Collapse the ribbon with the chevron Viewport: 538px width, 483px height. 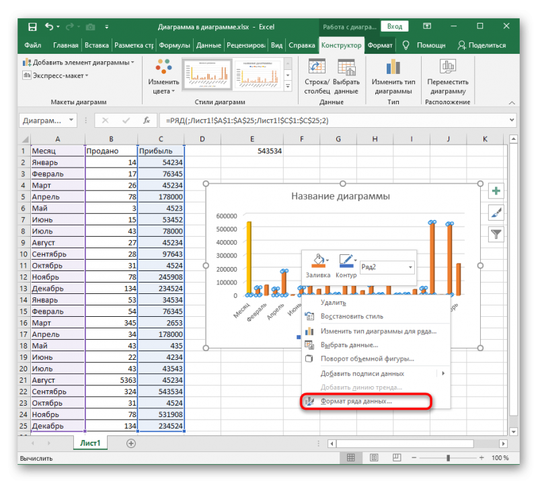pyautogui.click(x=512, y=103)
